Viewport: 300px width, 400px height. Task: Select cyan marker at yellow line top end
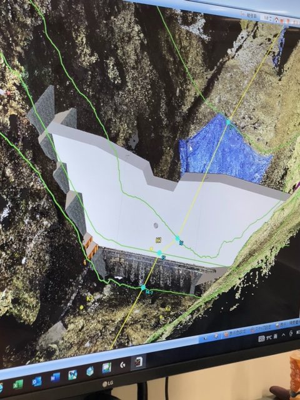[228, 122]
